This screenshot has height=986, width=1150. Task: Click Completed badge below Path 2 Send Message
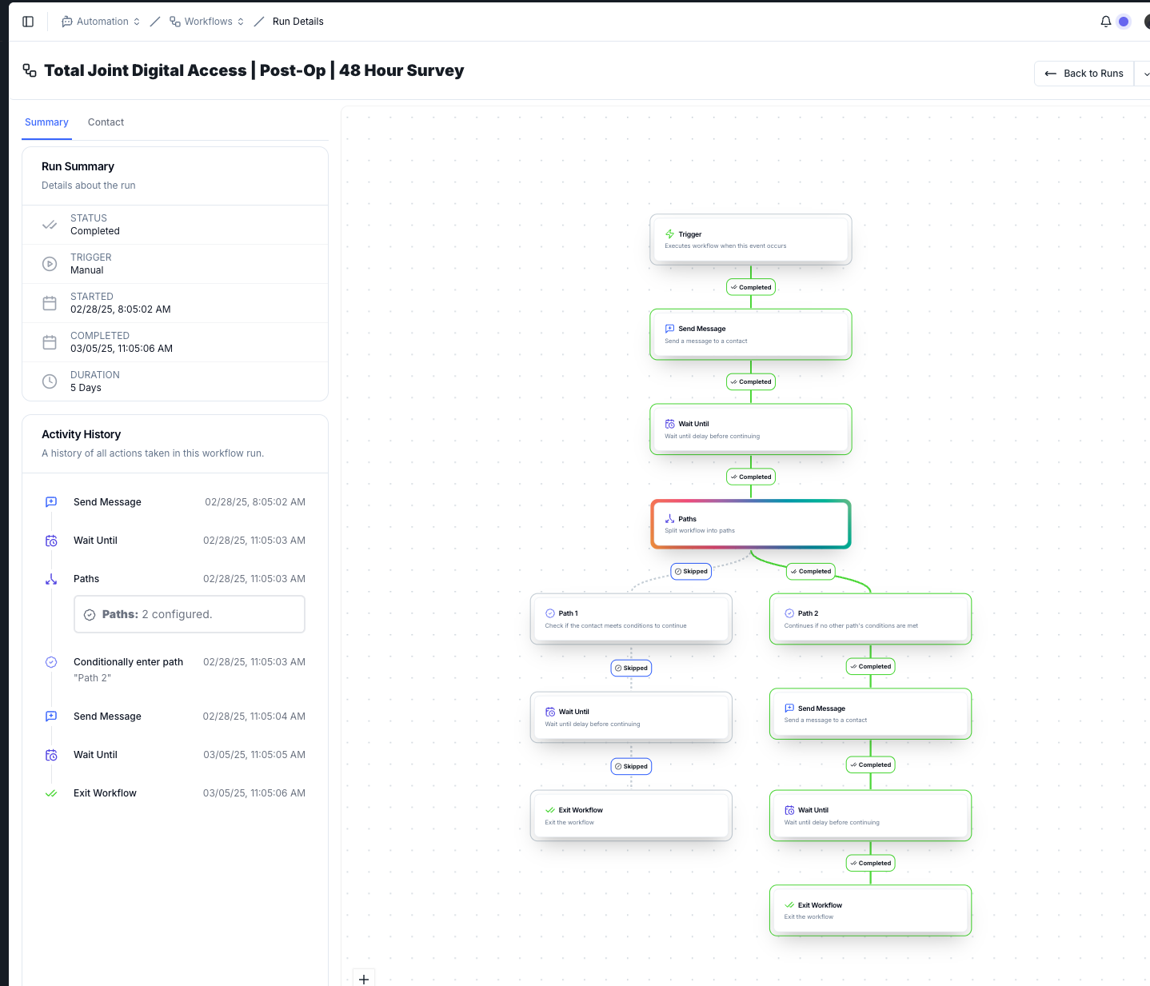(870, 765)
